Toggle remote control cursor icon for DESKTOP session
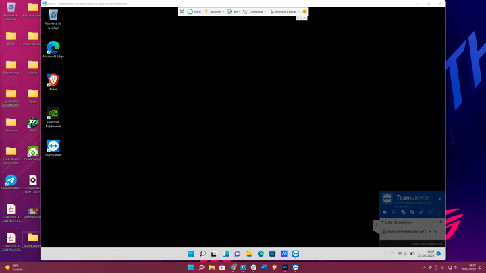This screenshot has height=273, width=486. 436,231
